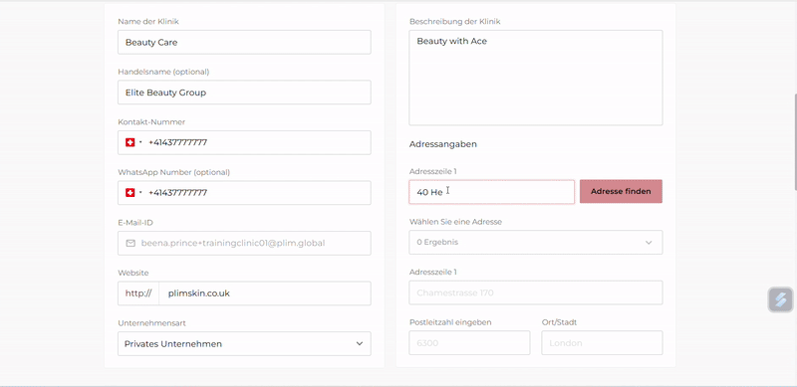Click the Adressangaben heading text
Screen dimensions: 797x387
pyautogui.click(x=442, y=144)
